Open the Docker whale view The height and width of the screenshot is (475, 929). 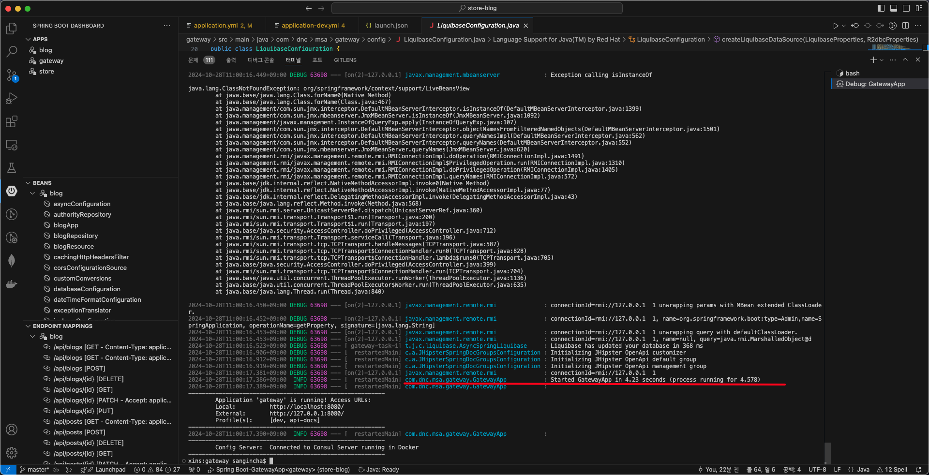[12, 284]
